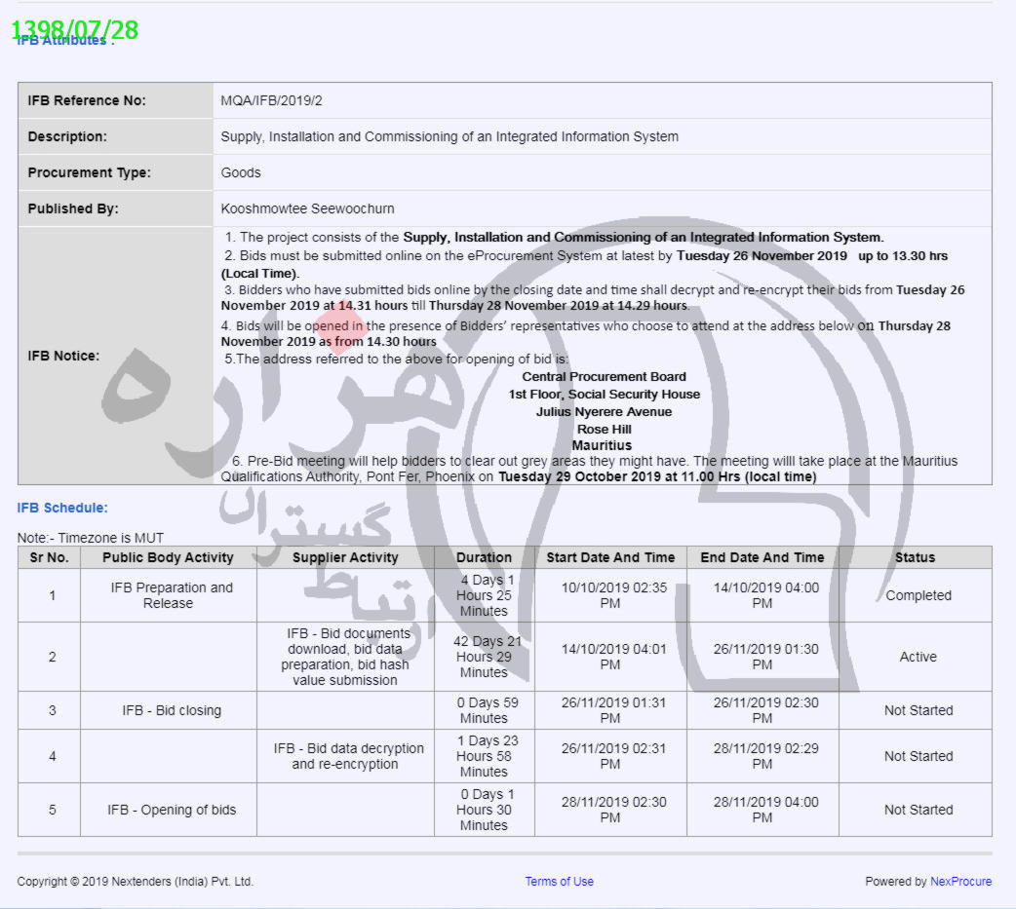Click the NexProcure link in footer

[x=960, y=882]
